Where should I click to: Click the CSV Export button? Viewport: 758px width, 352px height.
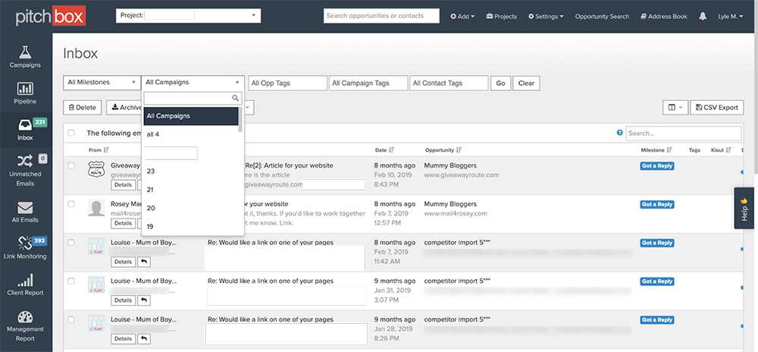pyautogui.click(x=717, y=107)
